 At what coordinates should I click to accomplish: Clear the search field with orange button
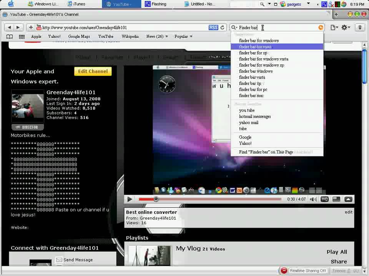point(321,28)
